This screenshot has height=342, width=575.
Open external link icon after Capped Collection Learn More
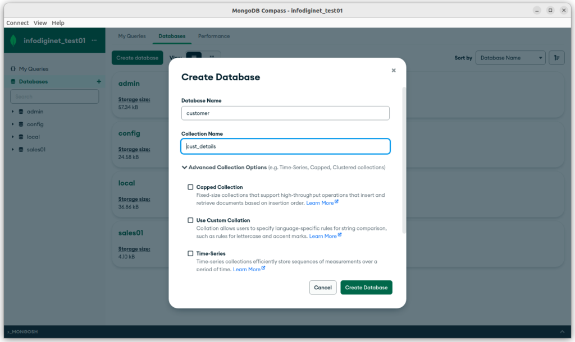[x=337, y=201]
